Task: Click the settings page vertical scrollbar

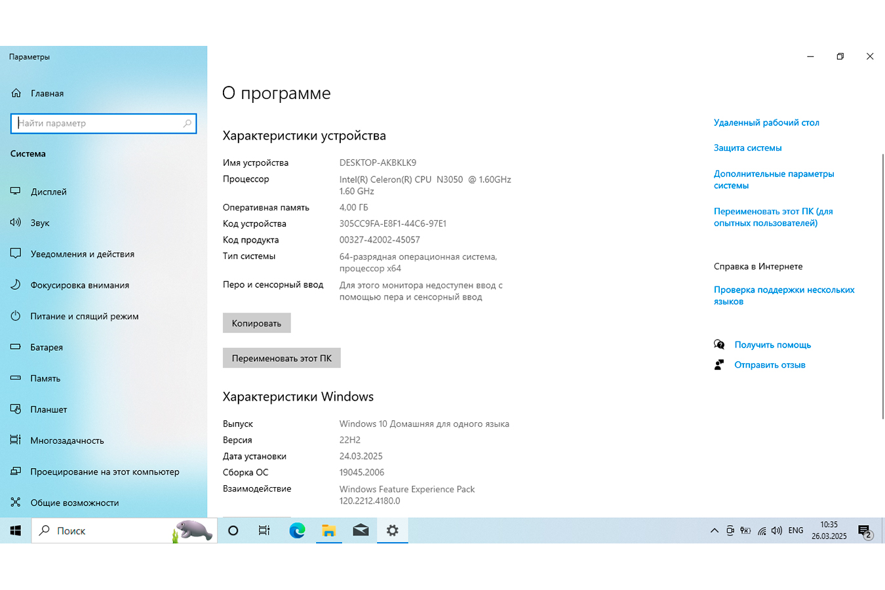Action: point(882,286)
